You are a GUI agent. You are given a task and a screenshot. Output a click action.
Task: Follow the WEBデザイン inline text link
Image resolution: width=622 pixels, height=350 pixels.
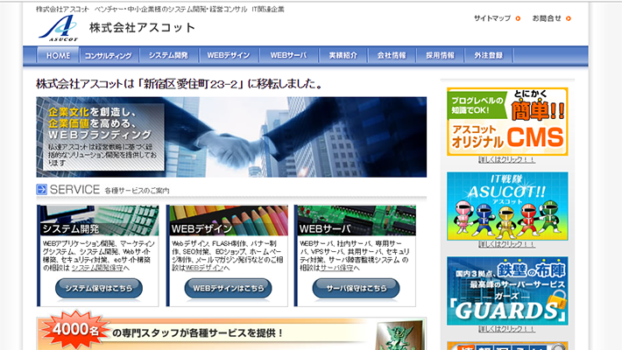pyautogui.click(x=205, y=268)
